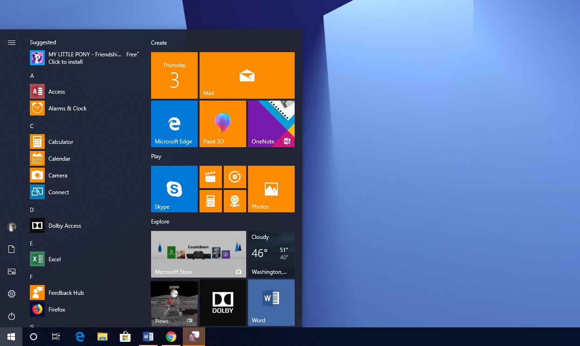Viewport: 580px width, 346px height.
Task: Switch to Chrome on the taskbar
Action: point(171,337)
